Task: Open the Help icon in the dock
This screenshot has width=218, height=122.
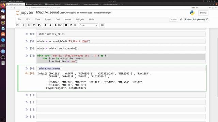Action: point(3,40)
